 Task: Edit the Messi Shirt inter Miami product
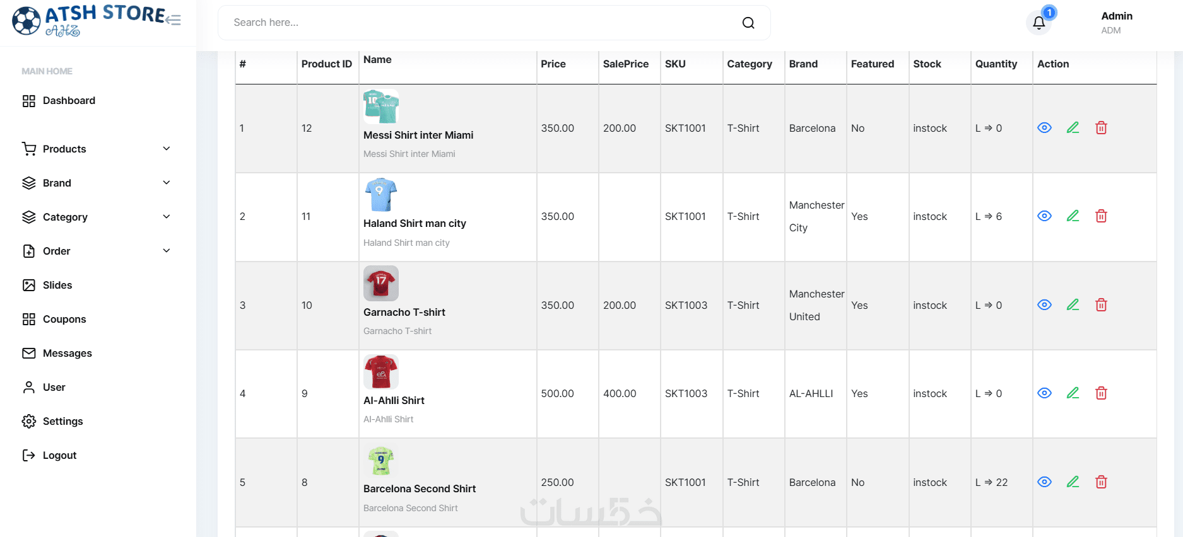coord(1073,128)
